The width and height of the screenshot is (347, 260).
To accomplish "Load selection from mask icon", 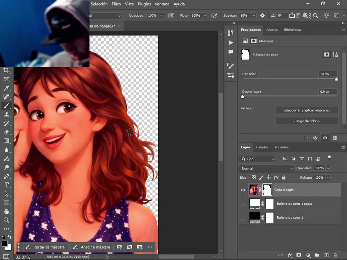I will 306,138.
